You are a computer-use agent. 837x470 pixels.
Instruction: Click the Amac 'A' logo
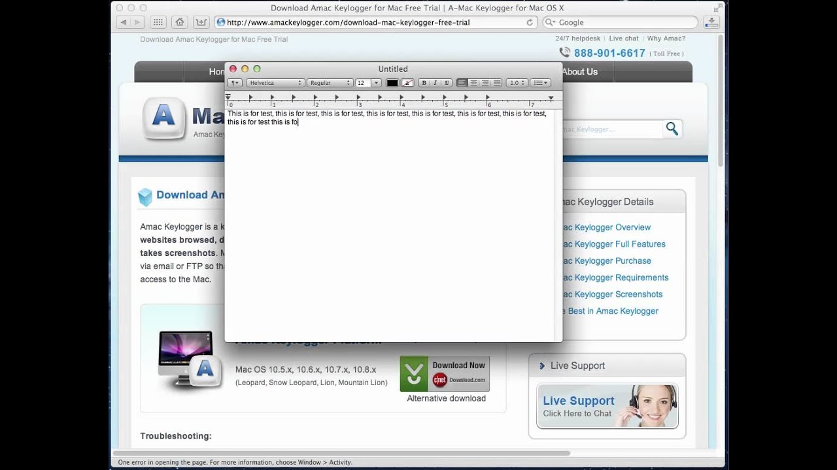163,118
